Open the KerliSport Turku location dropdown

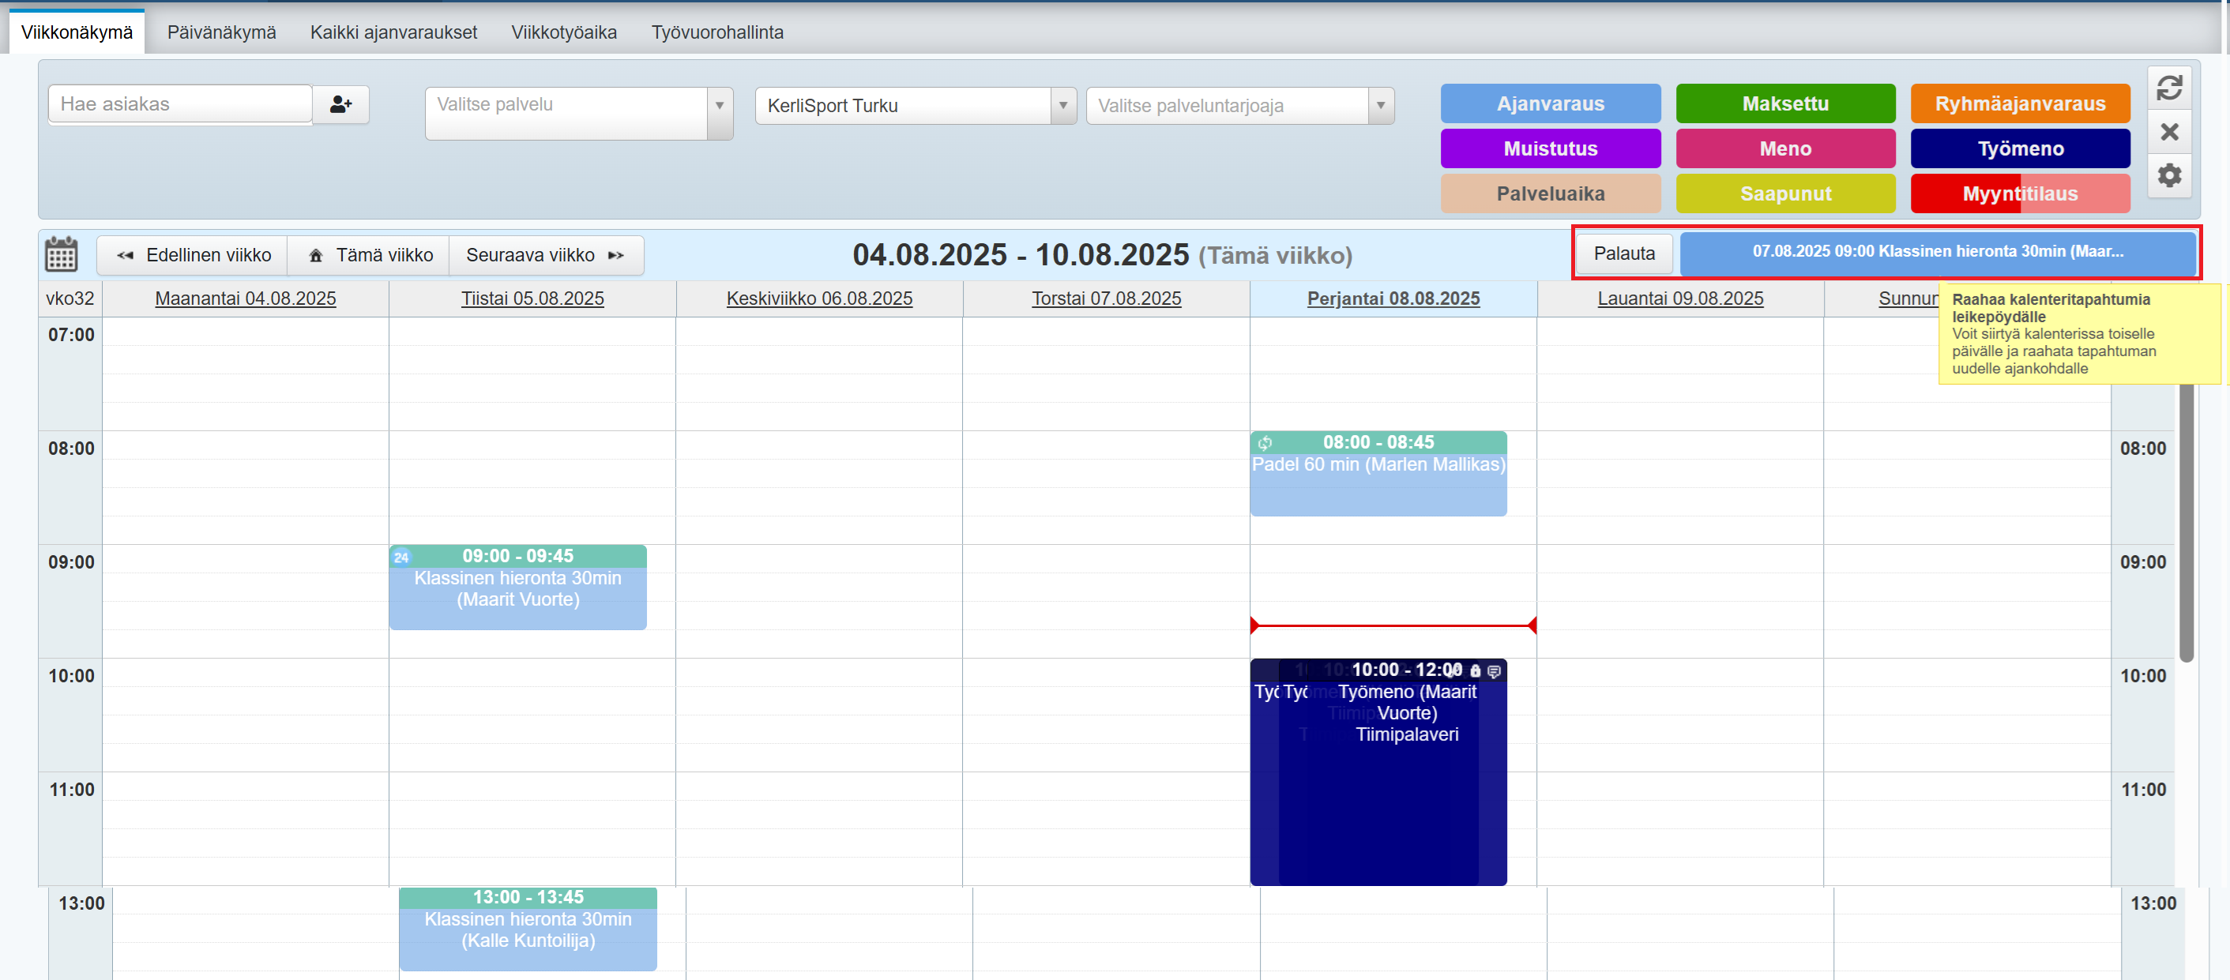click(1062, 106)
